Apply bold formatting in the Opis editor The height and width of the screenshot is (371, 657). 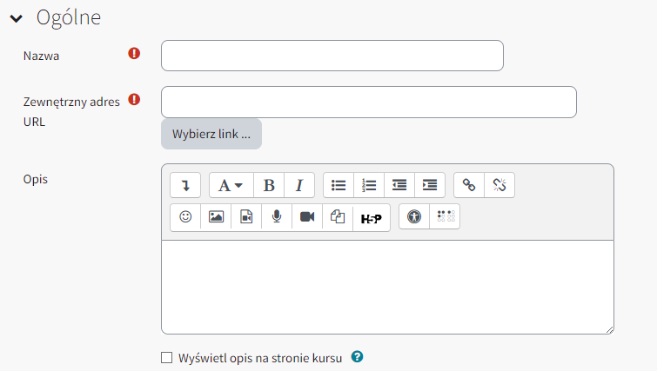[x=269, y=185]
